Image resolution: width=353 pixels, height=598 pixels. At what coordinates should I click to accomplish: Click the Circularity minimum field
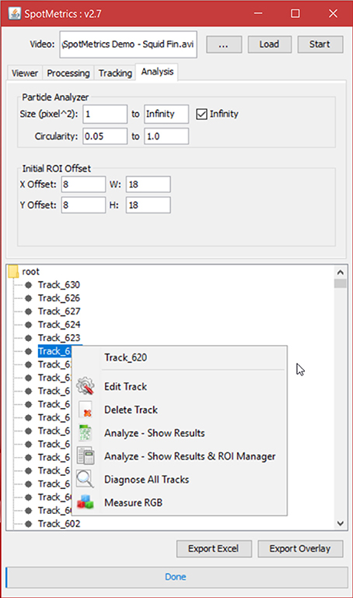tap(105, 136)
